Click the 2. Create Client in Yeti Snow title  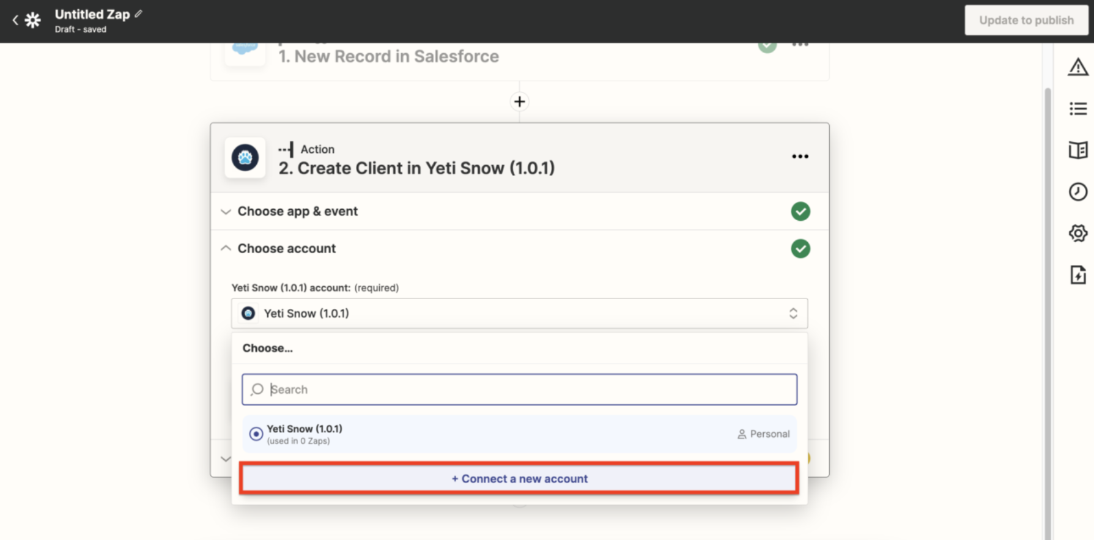coord(416,168)
